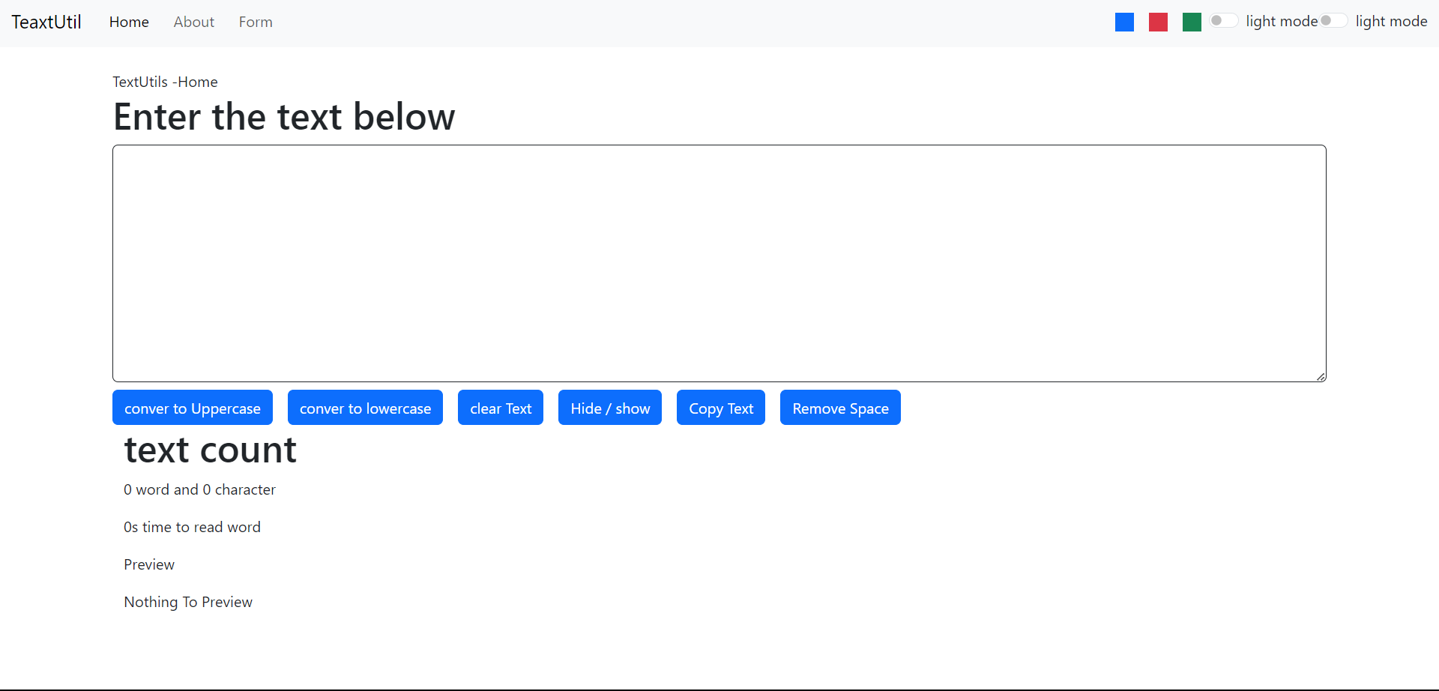Click the final light mode label in navbar
This screenshot has height=691, width=1439.
click(x=1391, y=22)
